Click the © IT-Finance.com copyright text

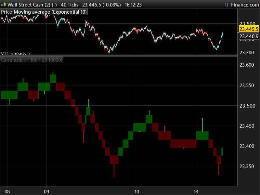tap(15, 53)
